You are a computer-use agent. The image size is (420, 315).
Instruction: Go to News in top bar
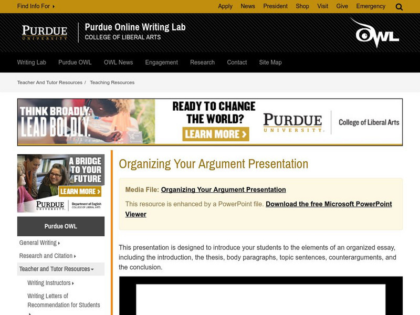point(247,6)
